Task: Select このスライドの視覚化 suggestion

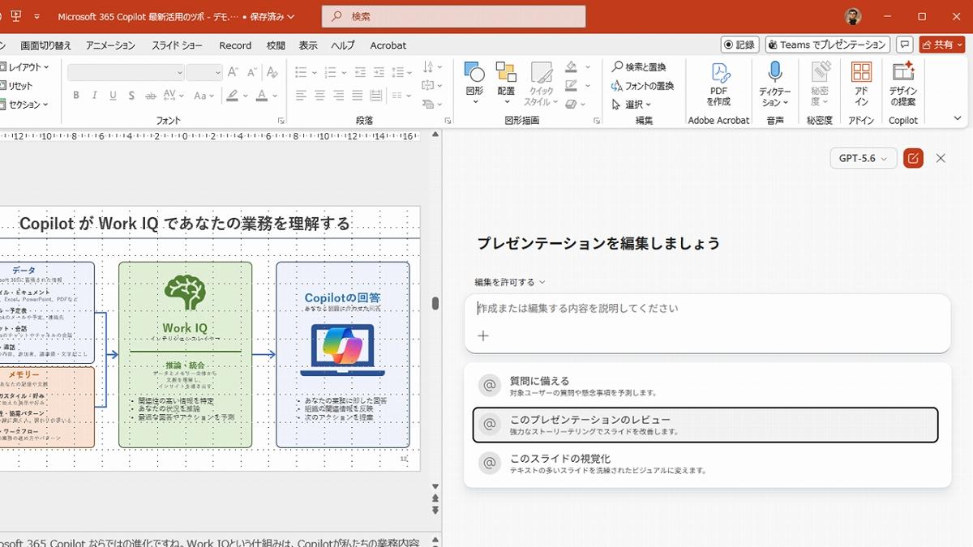Action: 705,464
